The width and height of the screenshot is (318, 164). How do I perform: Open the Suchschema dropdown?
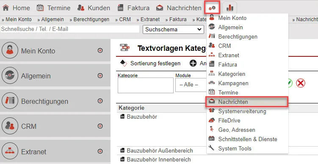tap(174, 29)
